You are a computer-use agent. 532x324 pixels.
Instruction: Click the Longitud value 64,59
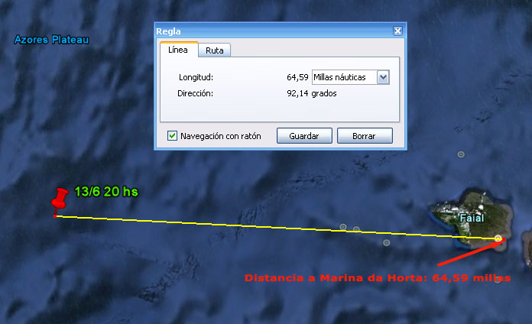tap(297, 77)
